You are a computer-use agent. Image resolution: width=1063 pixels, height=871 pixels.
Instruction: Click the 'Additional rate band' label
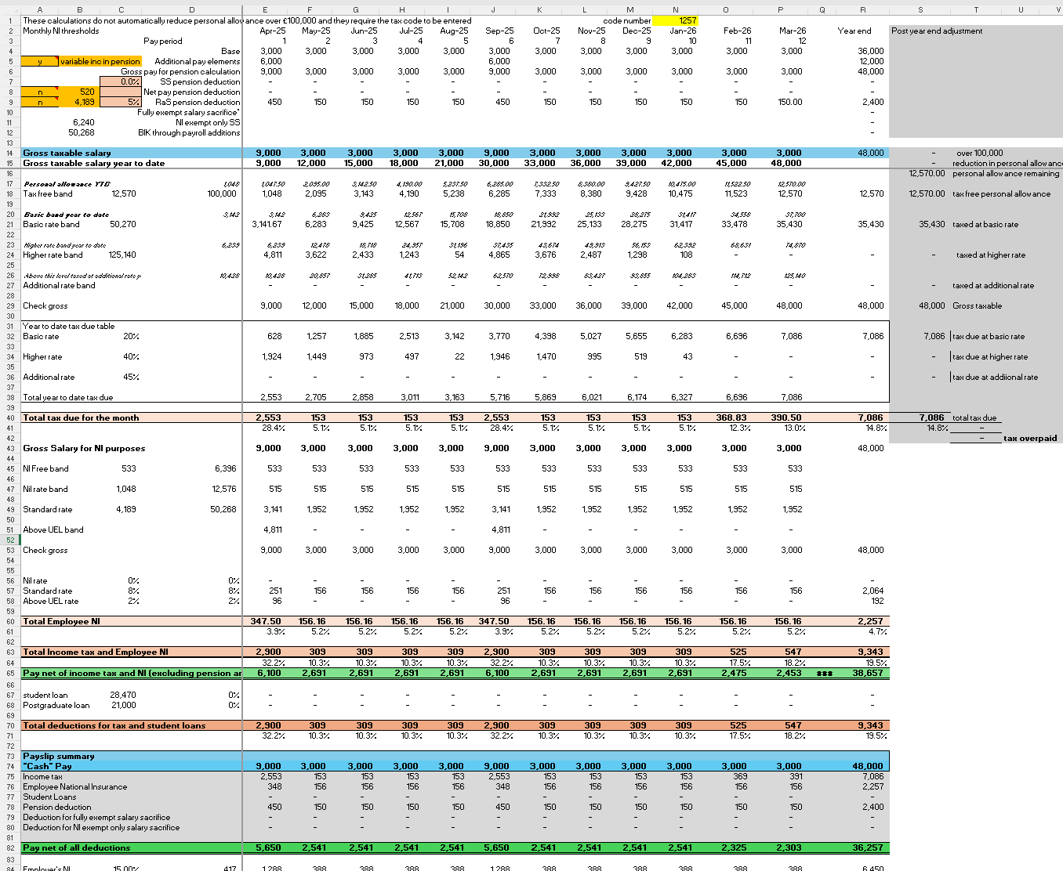pos(59,285)
